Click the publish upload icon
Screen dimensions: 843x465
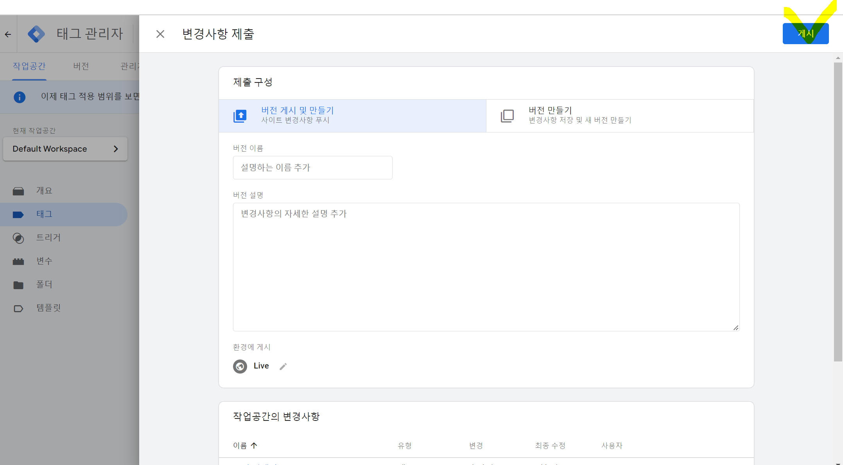240,116
